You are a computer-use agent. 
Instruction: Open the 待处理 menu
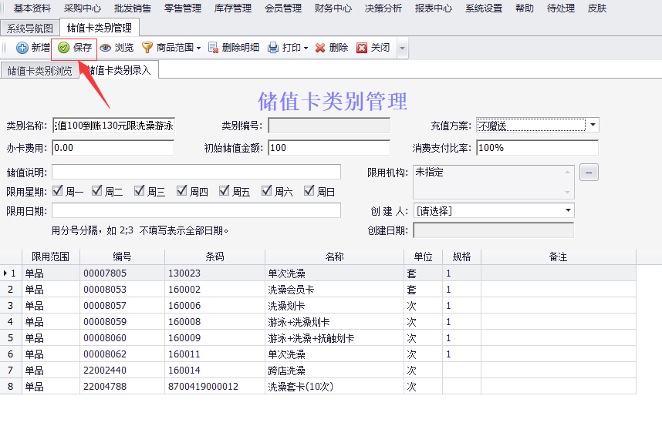(561, 8)
